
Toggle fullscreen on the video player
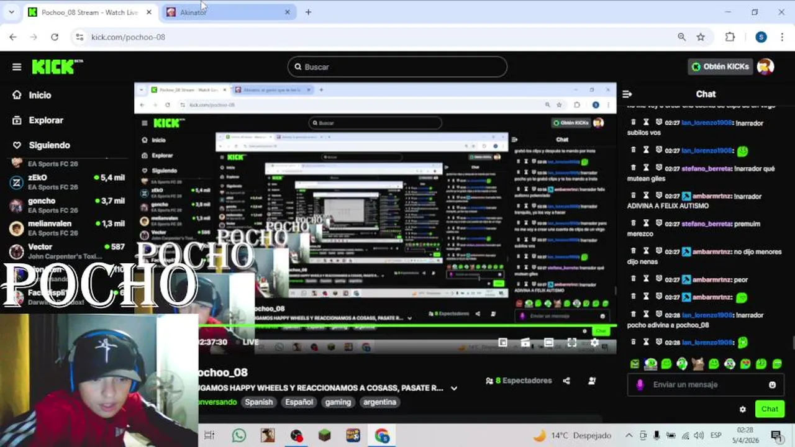571,342
